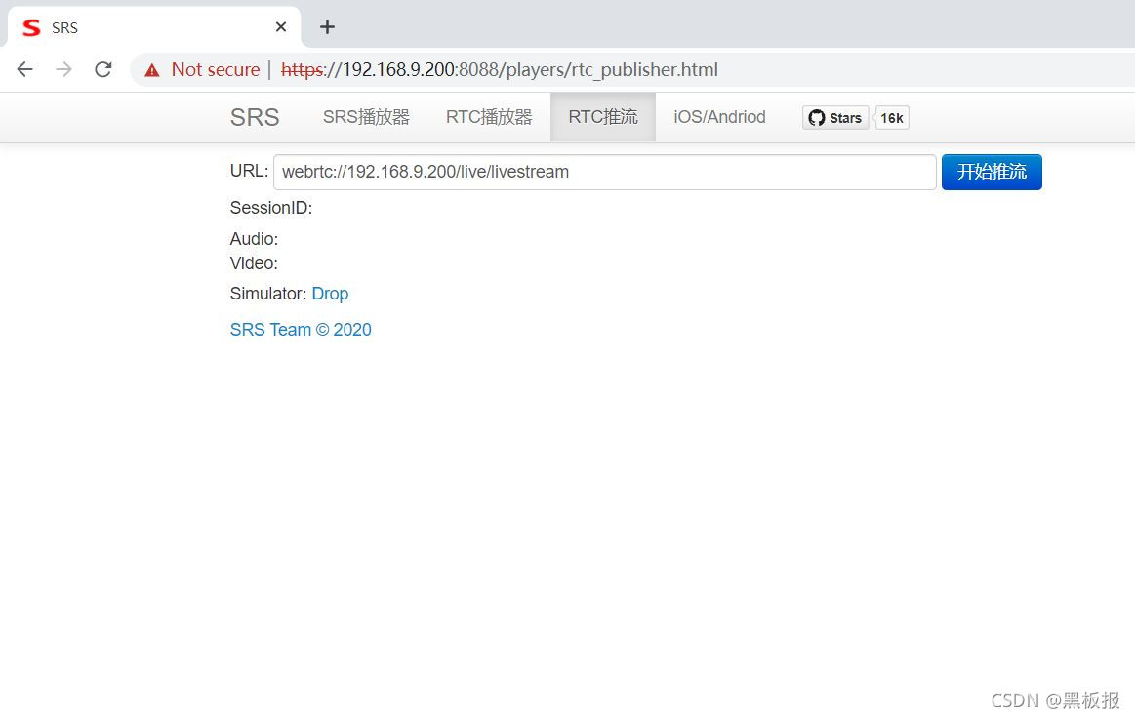Switch to the RTC播放器 tab

coord(489,117)
